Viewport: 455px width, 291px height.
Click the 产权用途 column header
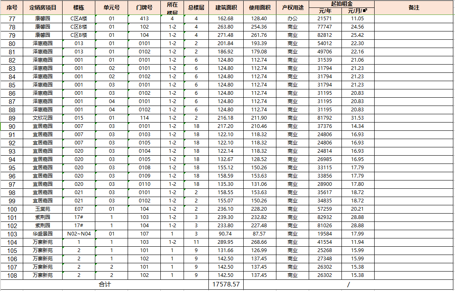[293, 8]
